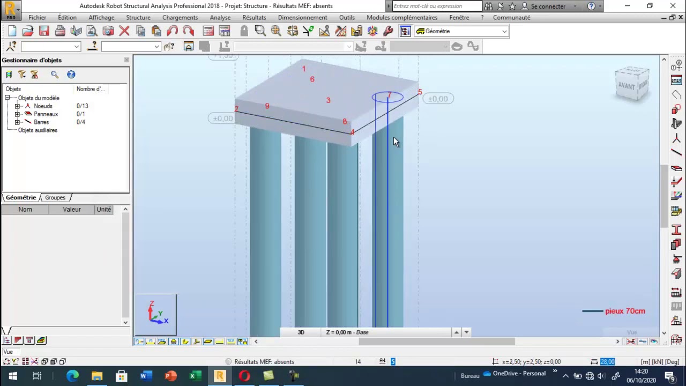This screenshot has width=686, height=386.
Task: Click the Résultats MEF status indicator
Action: coord(259,362)
